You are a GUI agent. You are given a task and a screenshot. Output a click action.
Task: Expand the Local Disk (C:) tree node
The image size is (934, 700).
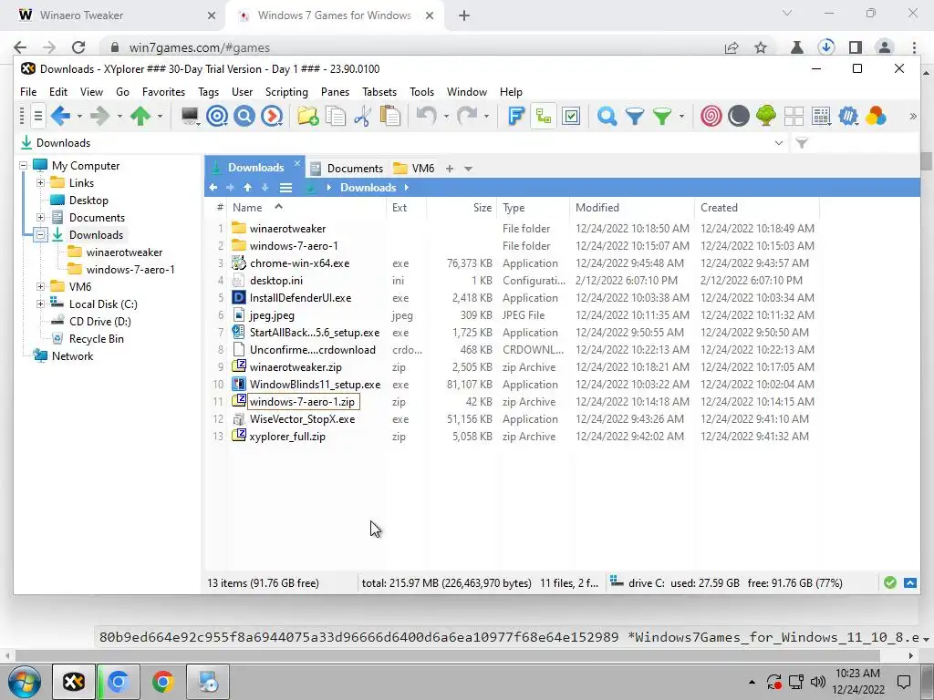(40, 304)
